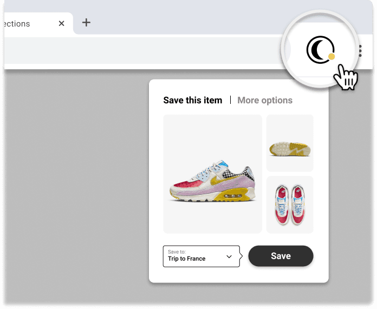Click the browser address bar
The width and height of the screenshot is (377, 309).
144,50
